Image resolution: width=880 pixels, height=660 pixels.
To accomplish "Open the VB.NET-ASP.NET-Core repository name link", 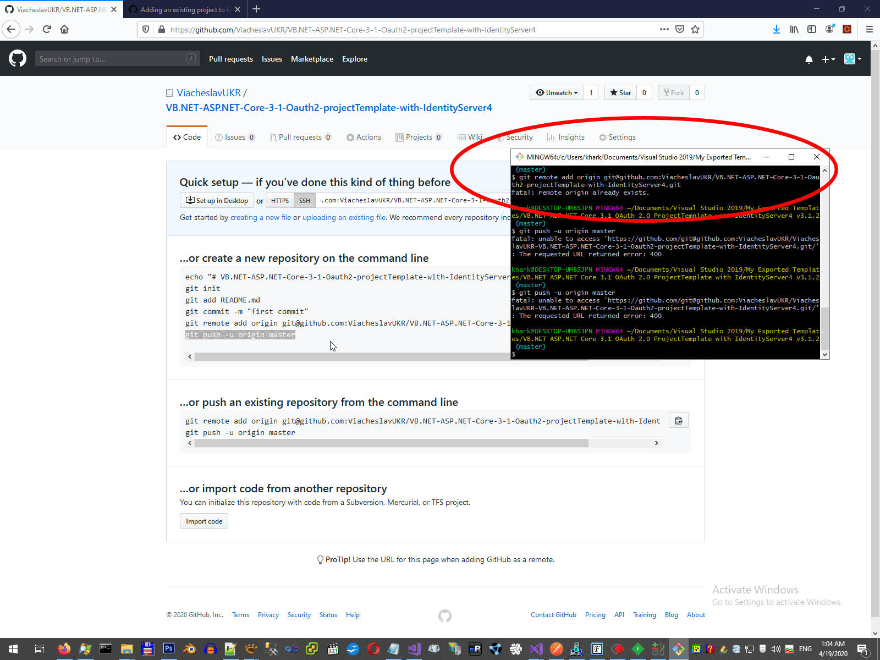I will point(329,108).
